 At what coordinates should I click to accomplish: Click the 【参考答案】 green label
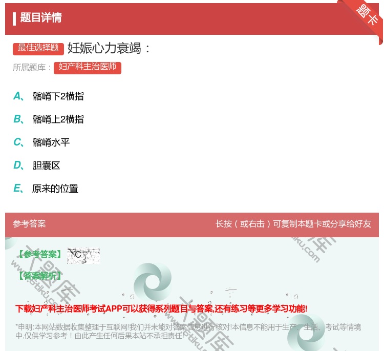(x=40, y=254)
